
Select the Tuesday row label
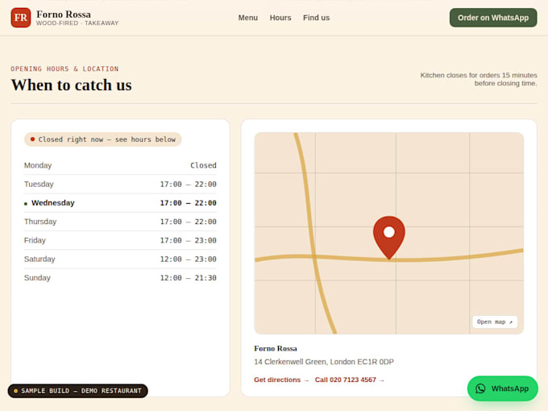pyautogui.click(x=39, y=185)
